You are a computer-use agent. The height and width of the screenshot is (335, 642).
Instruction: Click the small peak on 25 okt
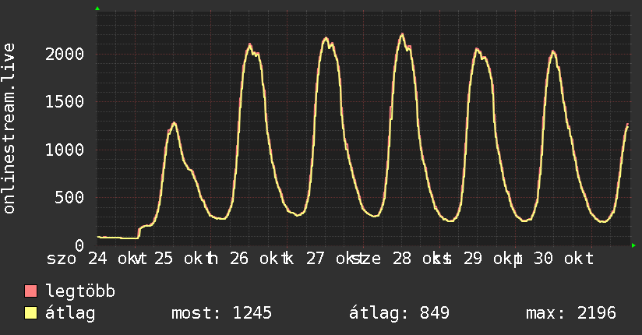[x=174, y=123]
